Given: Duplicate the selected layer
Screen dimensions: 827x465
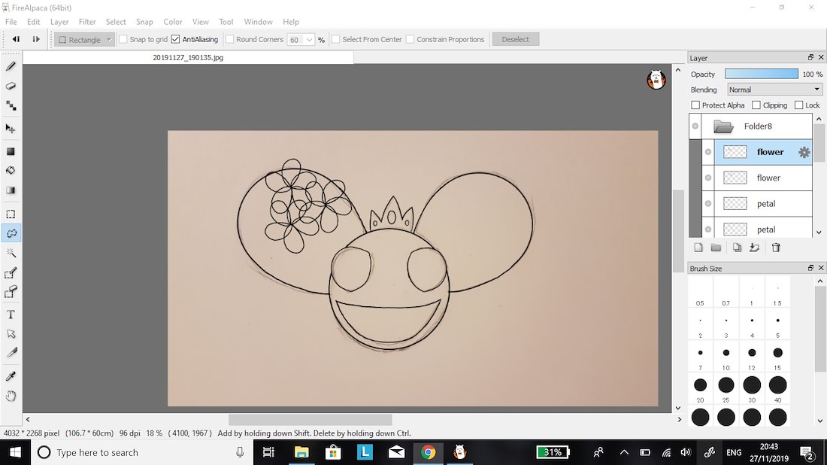Looking at the screenshot, I should click(x=737, y=248).
